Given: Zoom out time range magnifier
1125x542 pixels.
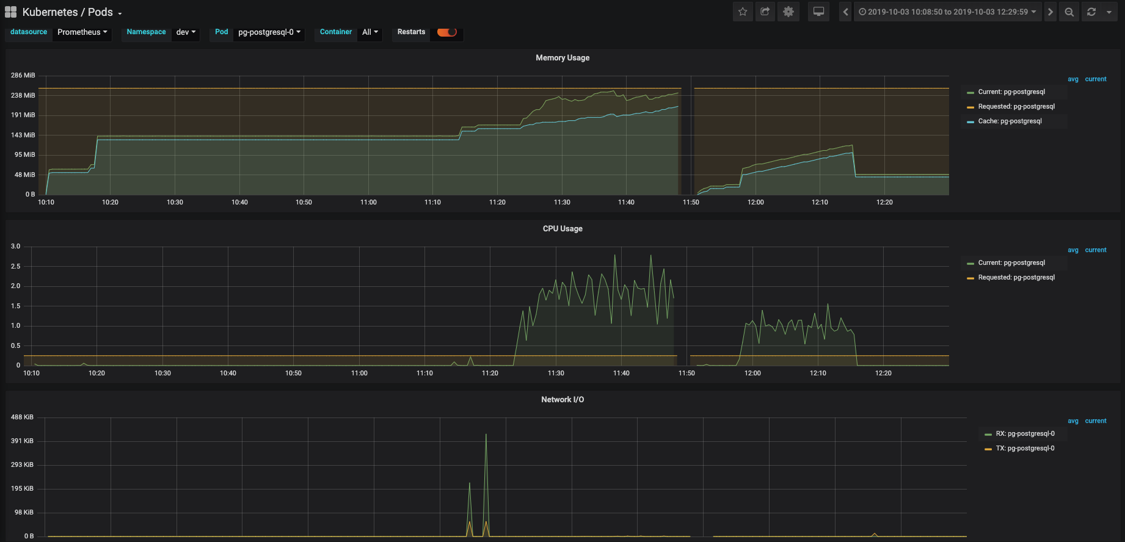Looking at the screenshot, I should [1069, 12].
